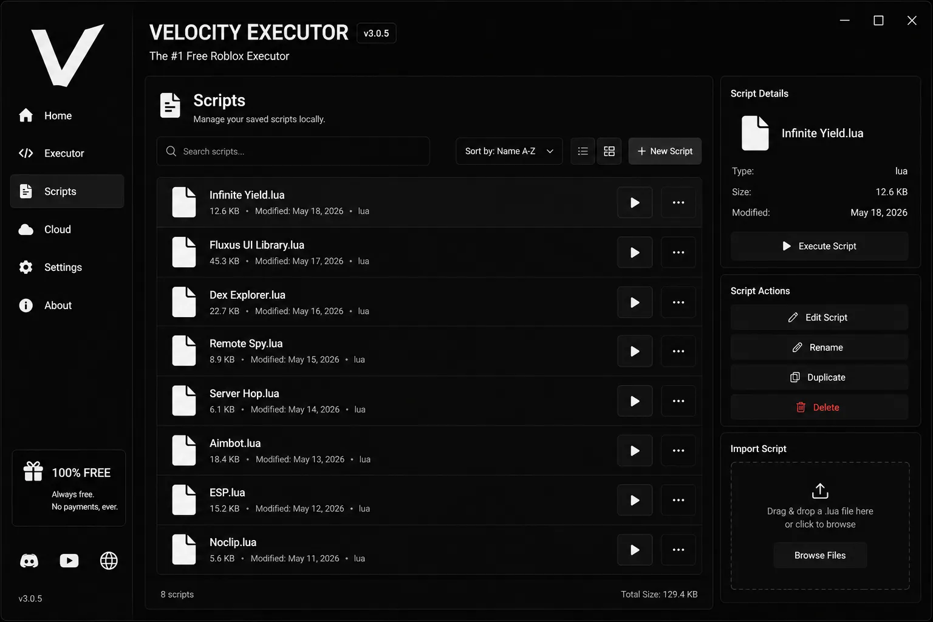Click the drag and drop import area
The width and height of the screenshot is (933, 622).
click(820, 526)
